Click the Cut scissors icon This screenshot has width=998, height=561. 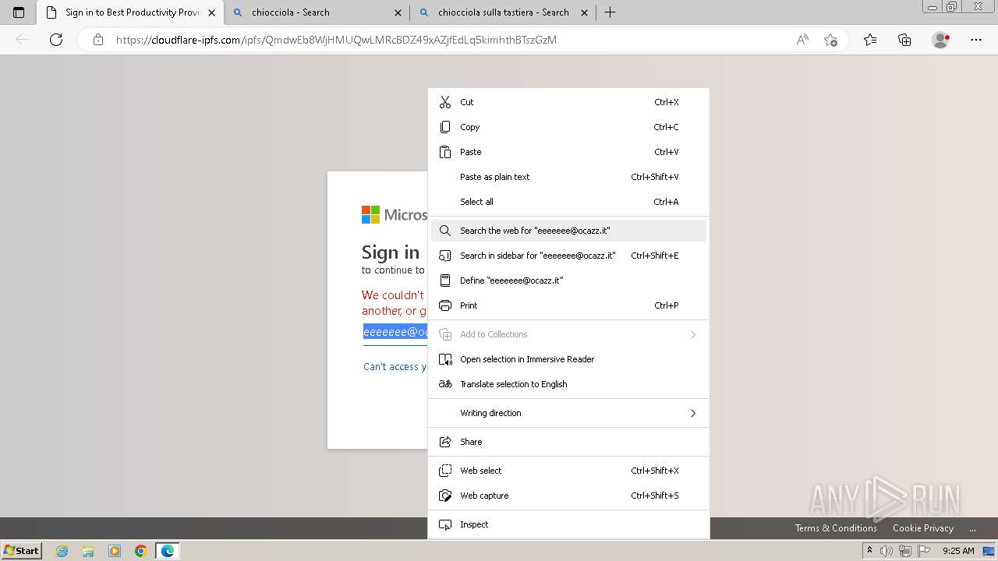point(445,102)
